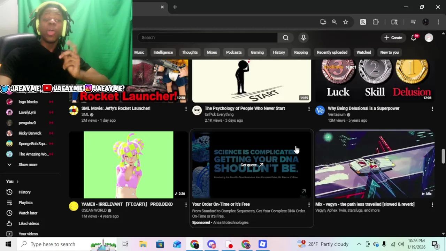Open the media controls icon in Chrome toolbar
This screenshot has width=446, height=251.
coord(413,22)
